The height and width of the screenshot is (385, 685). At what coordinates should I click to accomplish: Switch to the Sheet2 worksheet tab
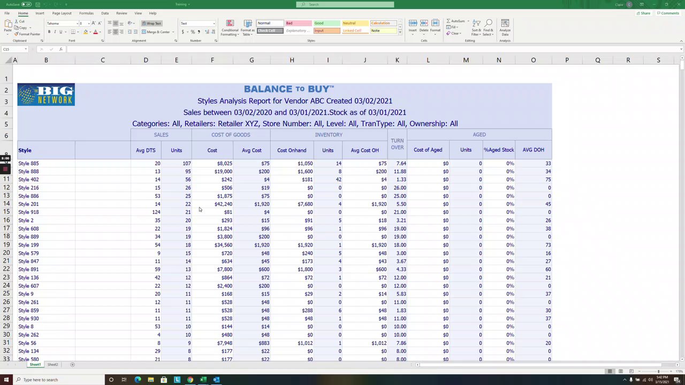coord(52,365)
